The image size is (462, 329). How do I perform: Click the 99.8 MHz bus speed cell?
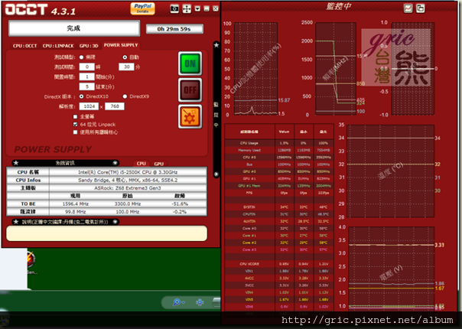tap(76, 212)
